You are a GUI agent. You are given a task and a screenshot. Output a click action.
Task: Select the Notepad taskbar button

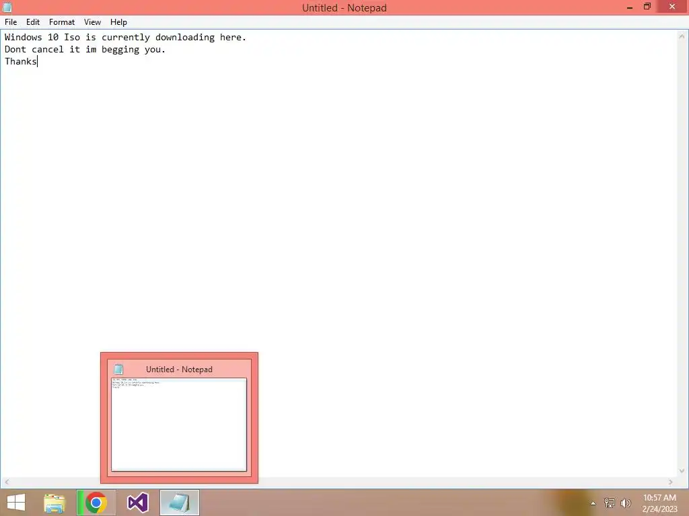179,503
